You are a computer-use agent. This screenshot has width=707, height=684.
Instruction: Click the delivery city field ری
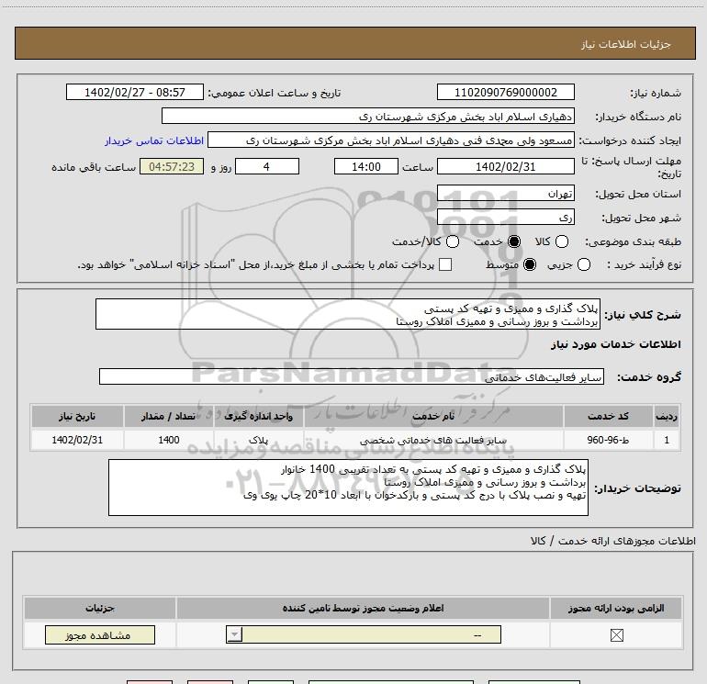tap(505, 217)
